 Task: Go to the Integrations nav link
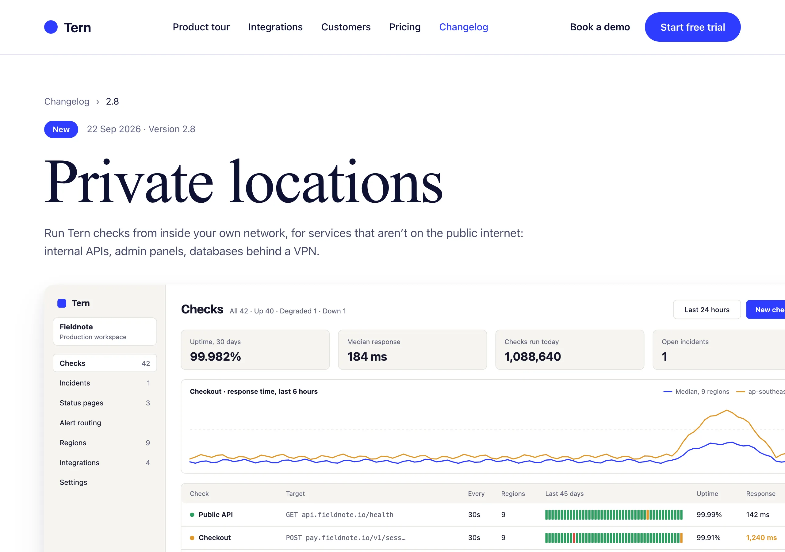coord(275,27)
